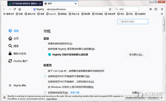Select the 搜索 search category
Screen dimensions: 166x102
click(x=14, y=46)
